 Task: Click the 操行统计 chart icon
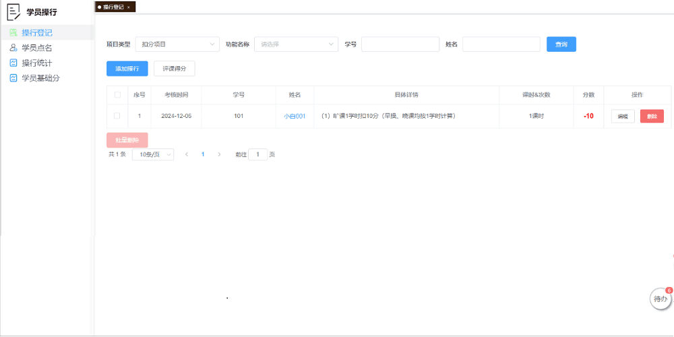pos(13,63)
